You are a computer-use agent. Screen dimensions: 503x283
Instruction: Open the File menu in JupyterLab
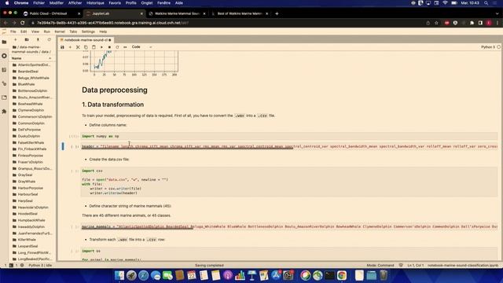click(13, 31)
